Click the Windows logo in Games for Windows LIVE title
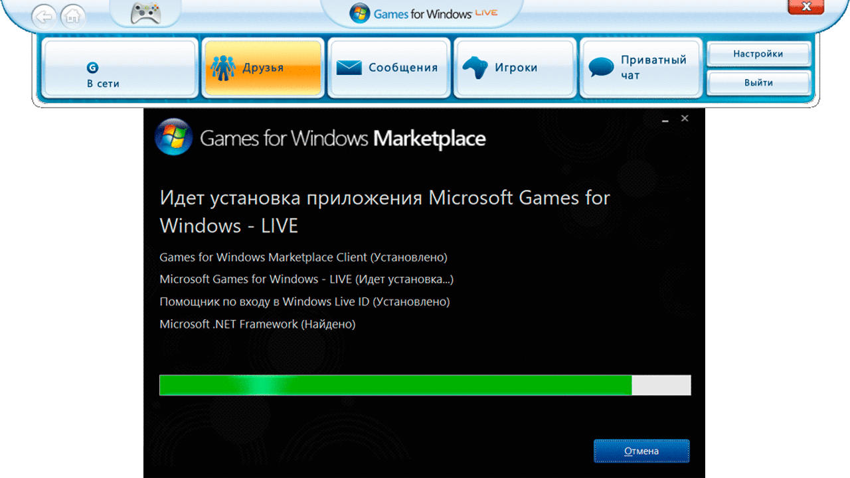Image resolution: width=850 pixels, height=478 pixels. point(359,13)
